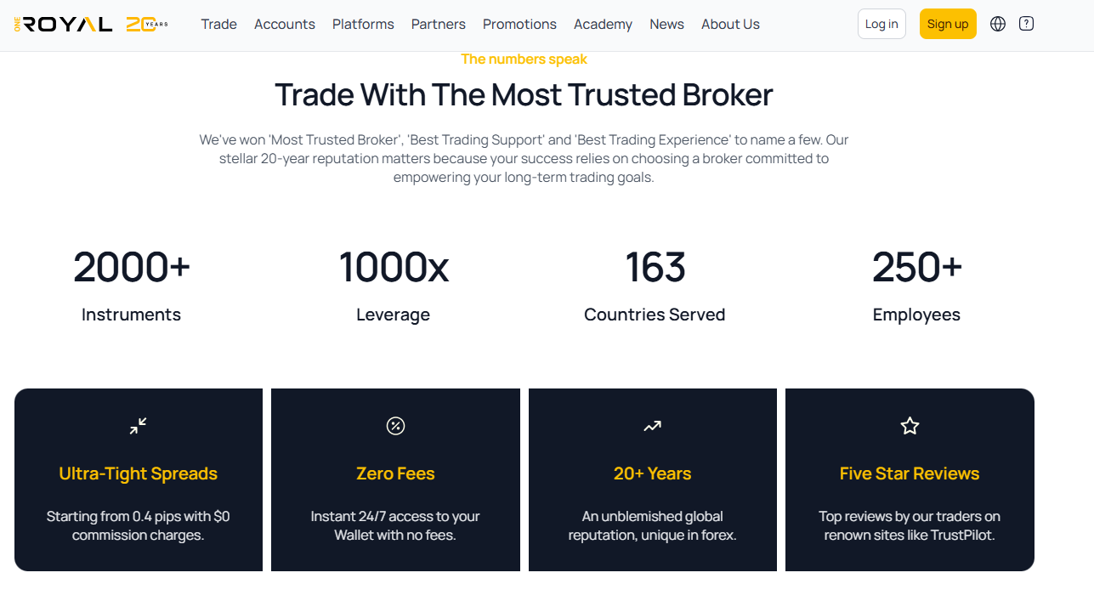1094x601 pixels.
Task: Expand the Platforms menu
Action: 363,24
